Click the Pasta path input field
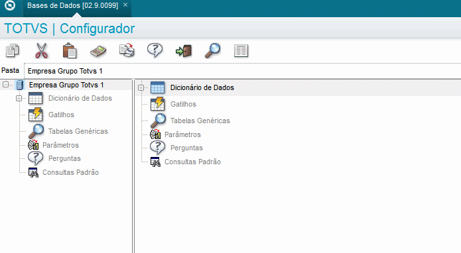 tap(243, 71)
